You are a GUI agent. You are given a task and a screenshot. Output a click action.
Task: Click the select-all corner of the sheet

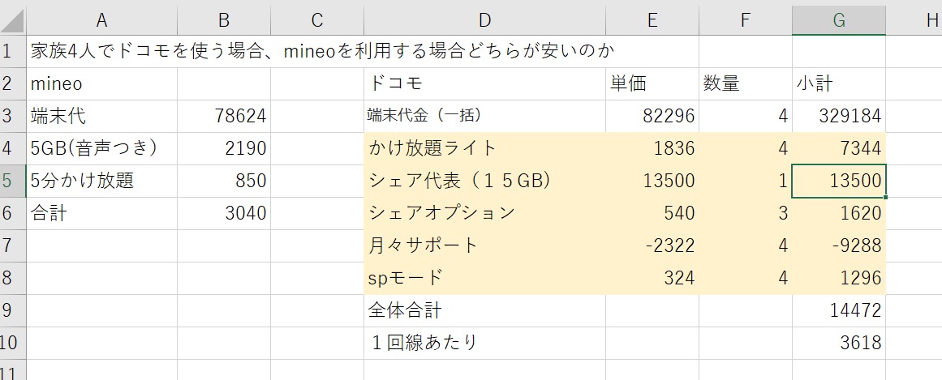tap(12, 19)
